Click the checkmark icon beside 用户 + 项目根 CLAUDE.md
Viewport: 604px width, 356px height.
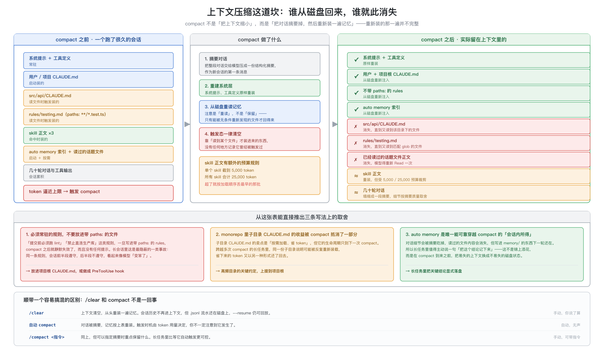356,76
